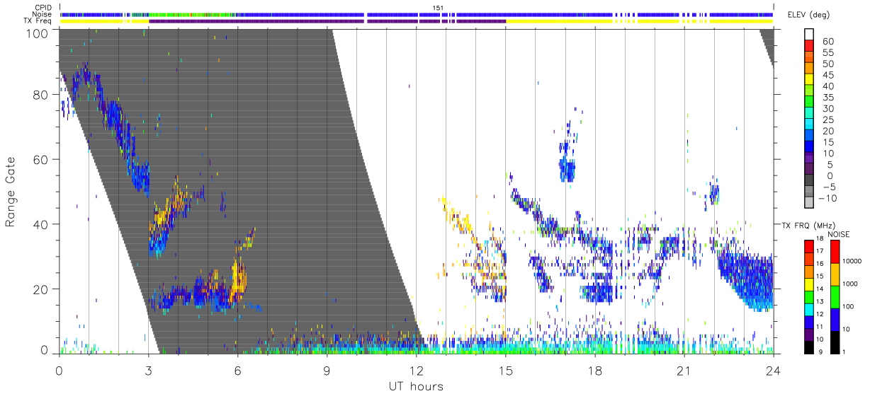
Task: Click the UT hours tick label '6'
Action: click(237, 370)
